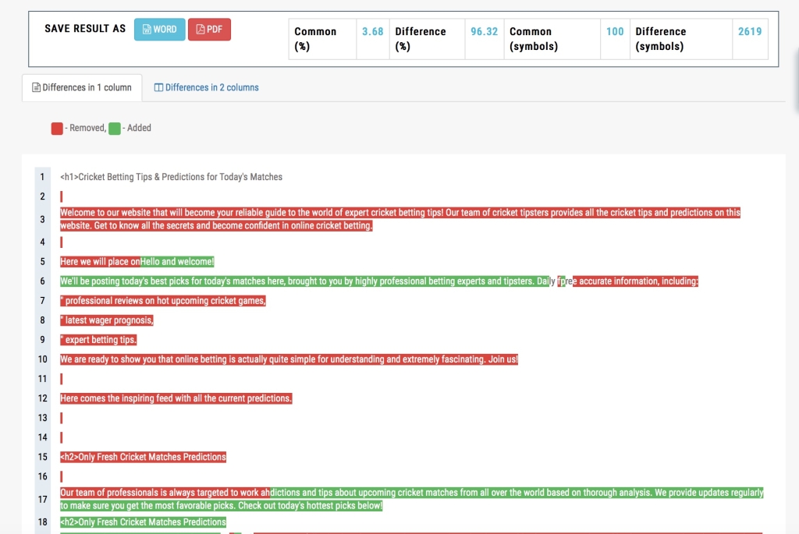Click the added 'Hello and welcome!' text
Image resolution: width=799 pixels, height=534 pixels.
coord(177,262)
